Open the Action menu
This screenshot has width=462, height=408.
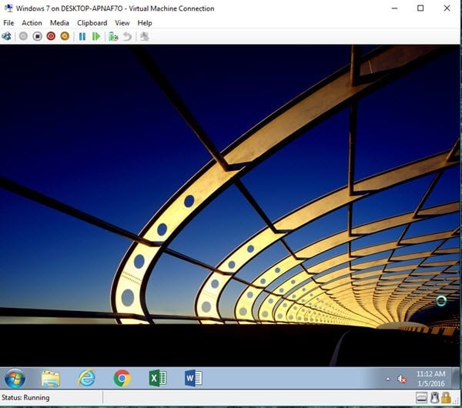[32, 23]
